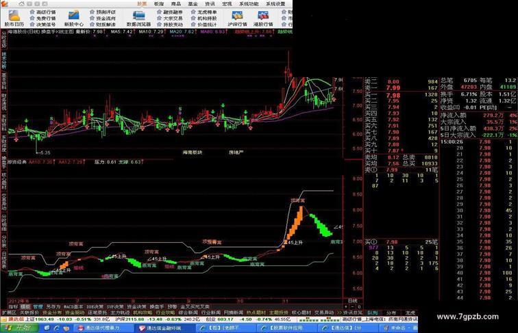Screen dimensions: 518x333
Task: Select the 金叉买死叉卖 indicator tab
Action: click(195, 306)
